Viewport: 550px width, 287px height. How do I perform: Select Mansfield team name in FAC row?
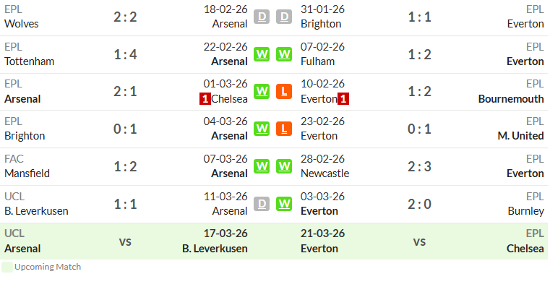[x=27, y=174]
